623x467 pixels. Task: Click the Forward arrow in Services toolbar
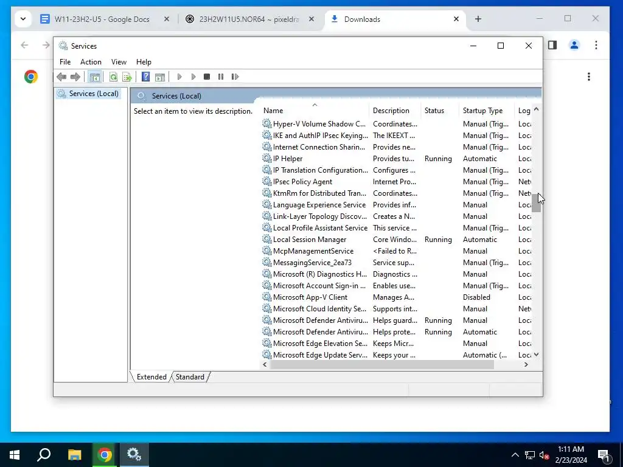click(x=75, y=77)
